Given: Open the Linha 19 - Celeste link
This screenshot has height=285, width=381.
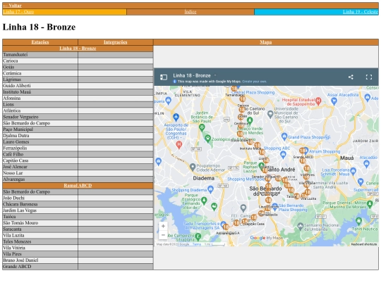Looking at the screenshot, I should click(361, 12).
